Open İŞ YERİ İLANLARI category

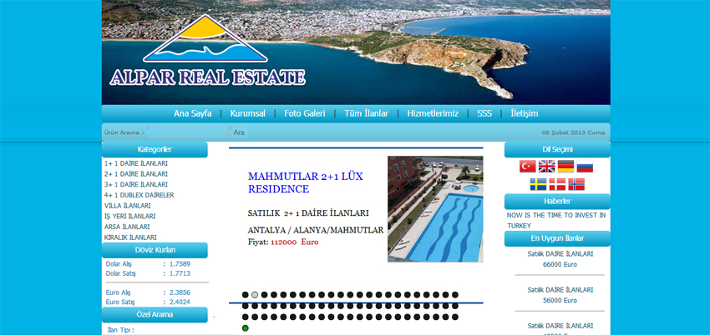pos(130,217)
